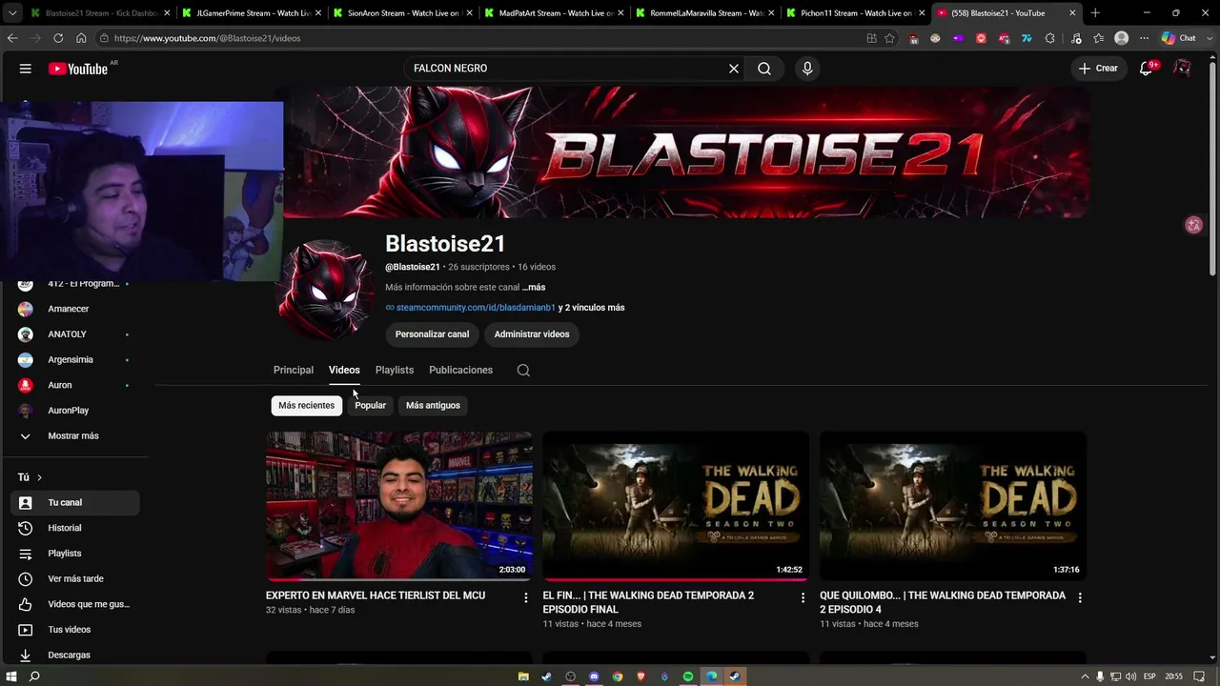Switch to JLGamerPrime Stream browser tab
Screen dimensions: 1220x686
click(x=253, y=13)
